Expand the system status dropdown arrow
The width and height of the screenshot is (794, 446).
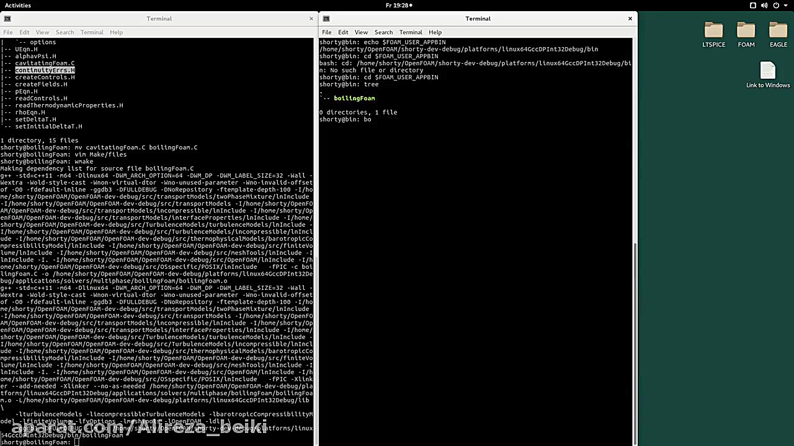[787, 5]
